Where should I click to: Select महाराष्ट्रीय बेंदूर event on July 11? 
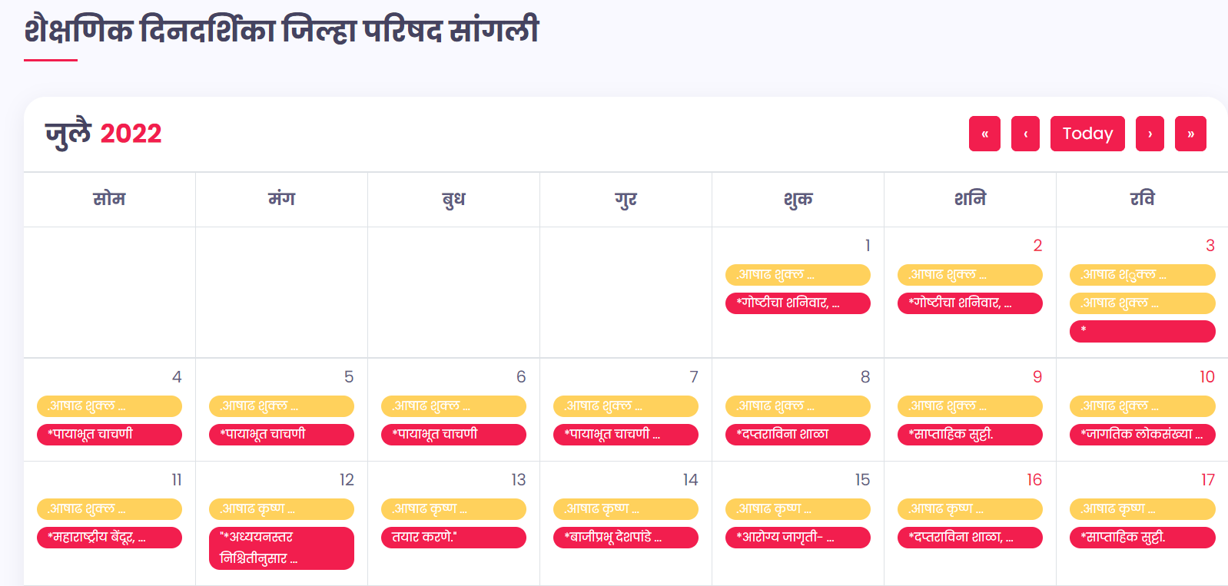coord(109,537)
